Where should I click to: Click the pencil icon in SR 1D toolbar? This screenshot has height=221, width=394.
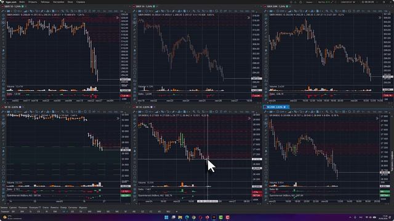[x=2, y=112]
